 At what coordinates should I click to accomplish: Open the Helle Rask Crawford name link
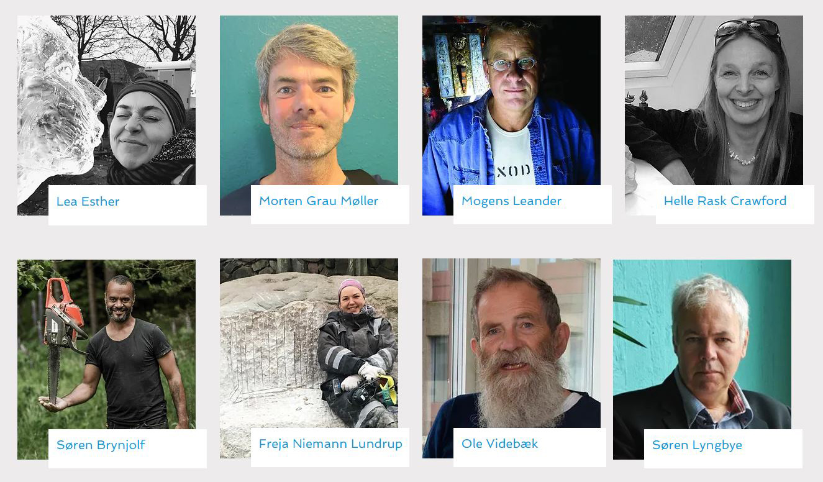[x=725, y=201]
